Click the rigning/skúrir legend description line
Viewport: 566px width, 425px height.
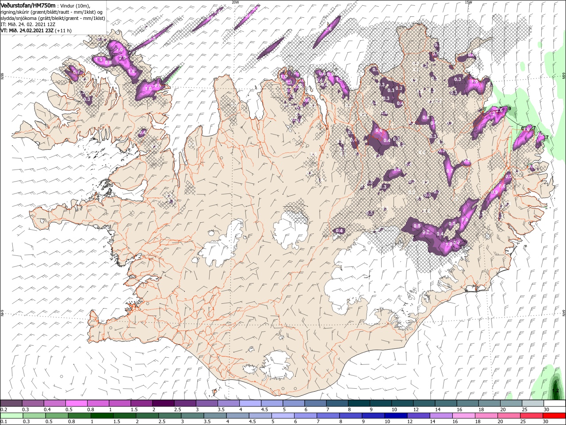[x=52, y=12]
